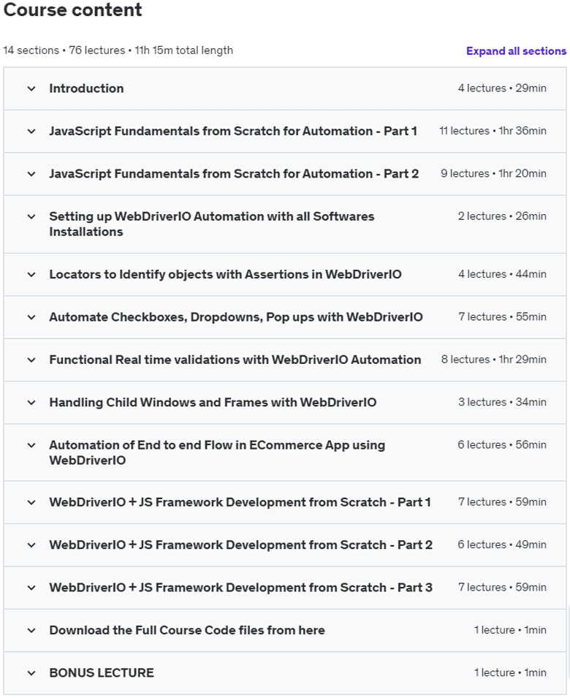
Task: Click the '7 lectures • 55min' text
Action: 502,317
